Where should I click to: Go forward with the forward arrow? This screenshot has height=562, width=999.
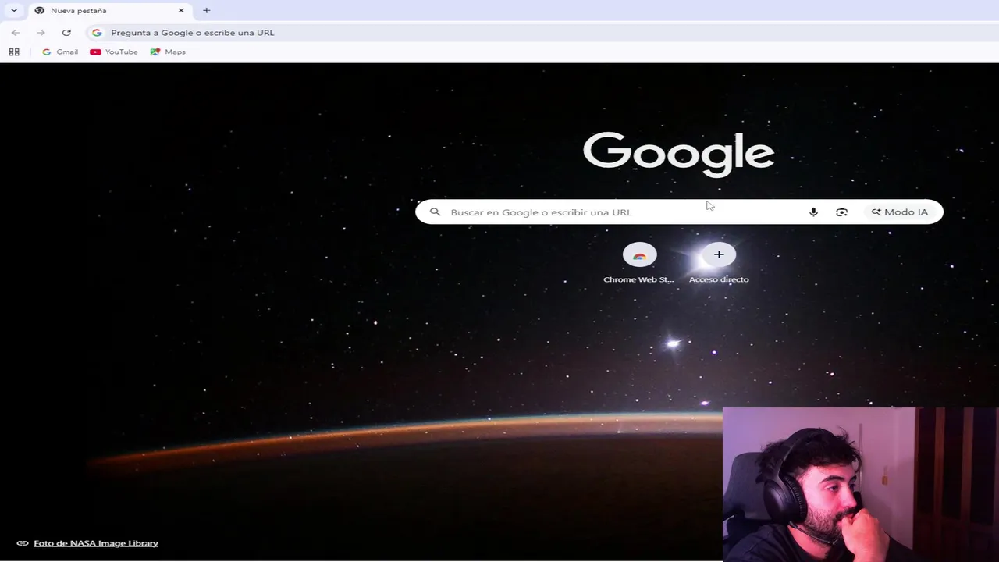point(41,33)
